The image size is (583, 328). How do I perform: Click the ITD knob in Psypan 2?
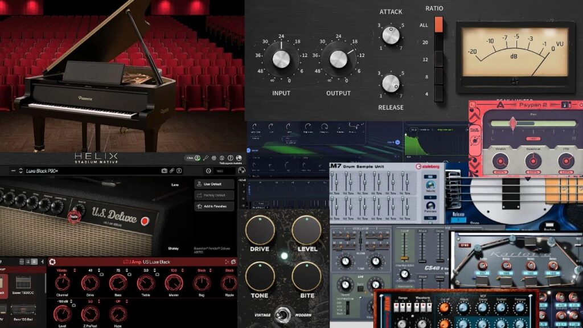point(565,162)
